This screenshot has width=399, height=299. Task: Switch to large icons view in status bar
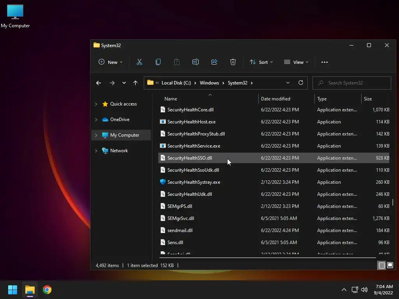(390, 266)
